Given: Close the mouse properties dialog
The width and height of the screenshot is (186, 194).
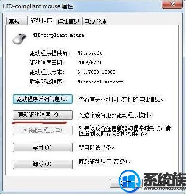Looking at the screenshot, I should click(172, 4).
